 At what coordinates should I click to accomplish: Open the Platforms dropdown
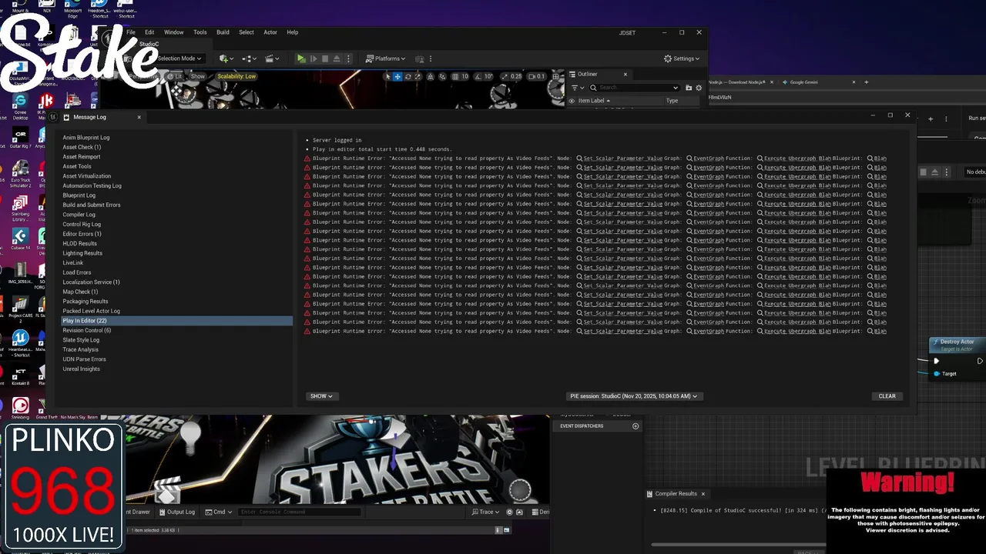click(x=385, y=58)
